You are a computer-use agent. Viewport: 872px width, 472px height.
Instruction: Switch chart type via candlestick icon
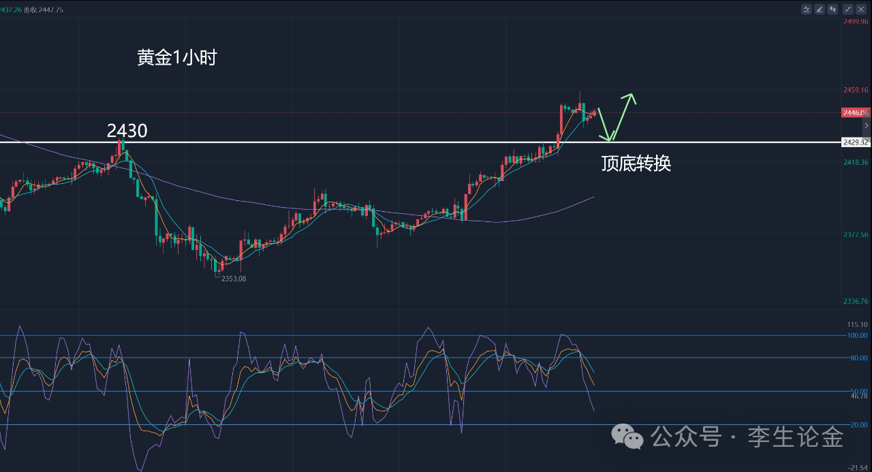point(832,10)
